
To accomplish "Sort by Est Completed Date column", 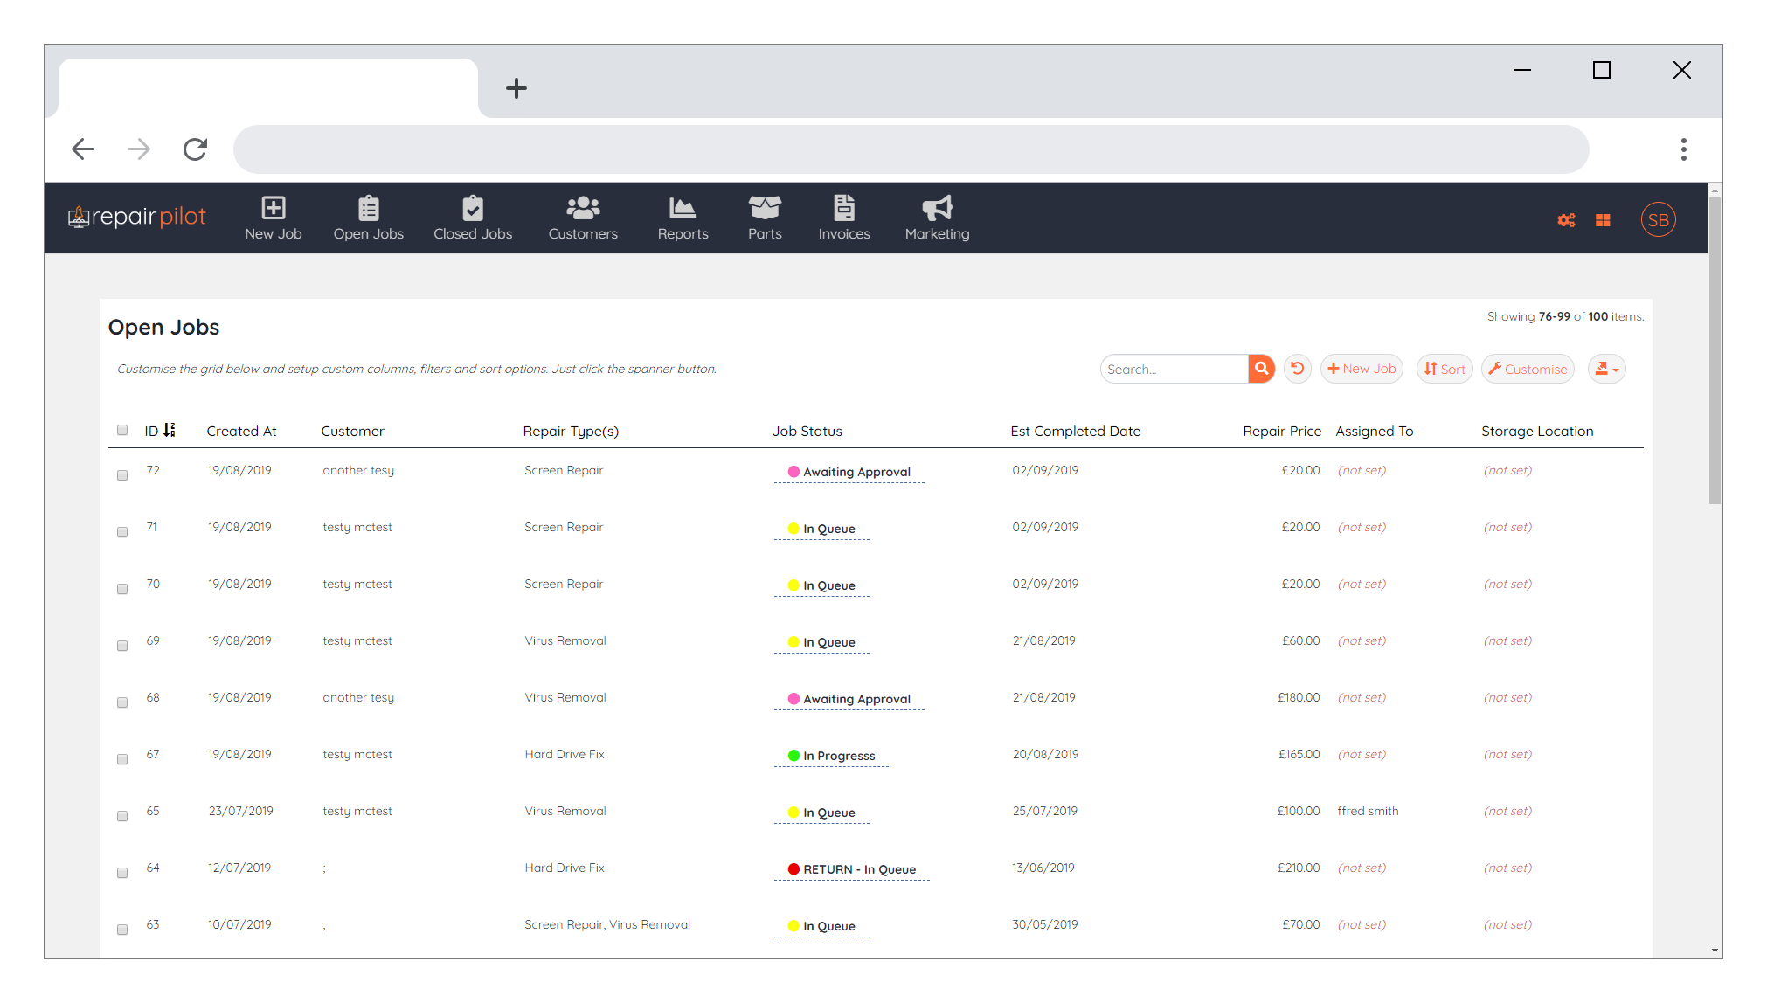I will click(x=1075, y=431).
